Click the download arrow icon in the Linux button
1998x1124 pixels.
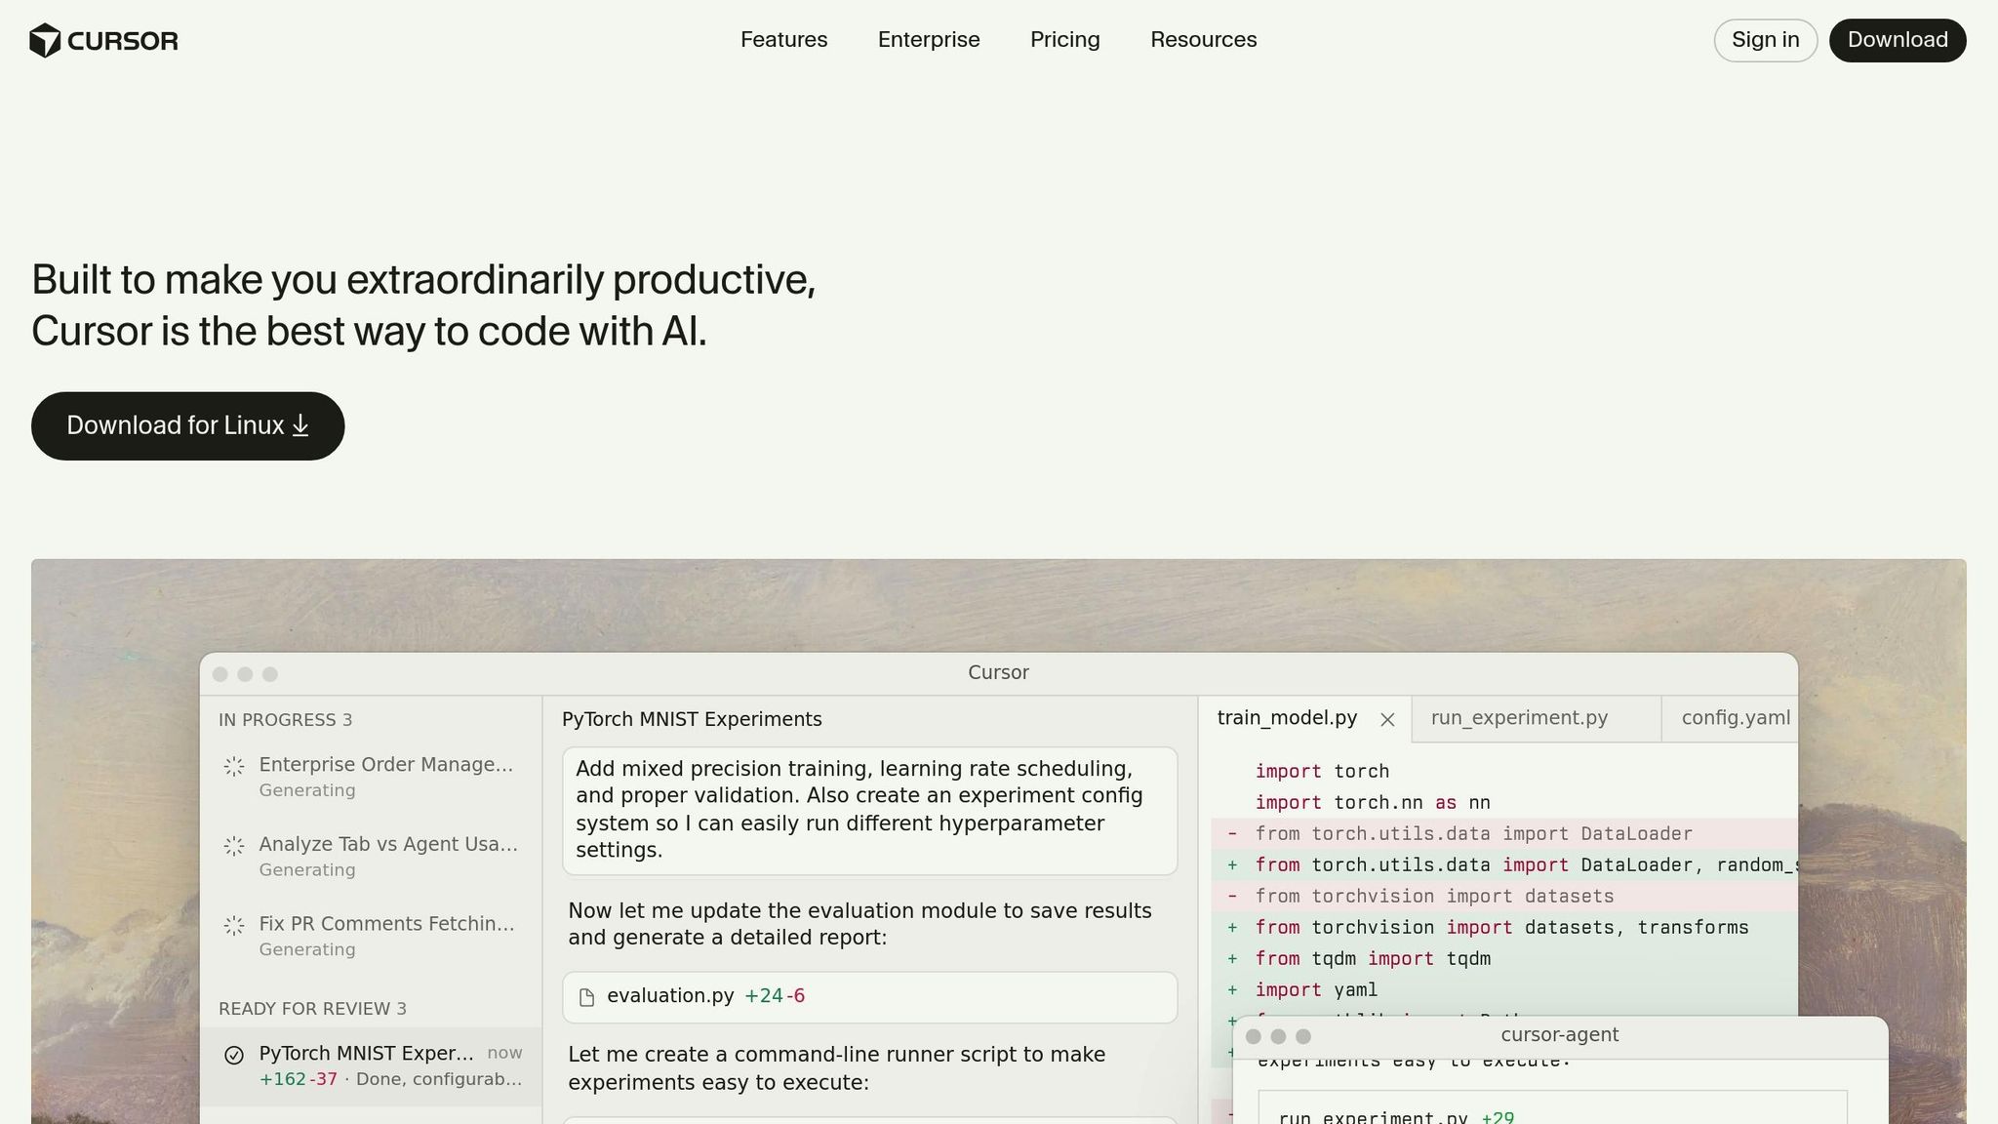point(300,425)
